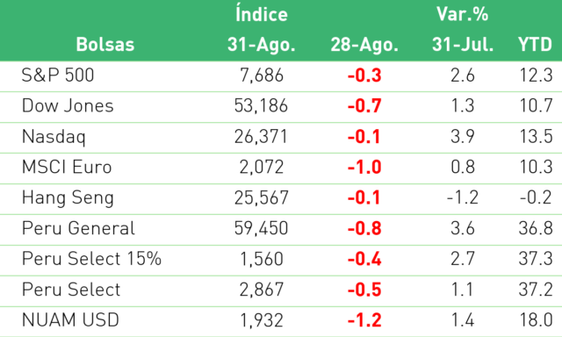Screen dimensions: 562x337
Task: Click the NUAM USD row label
Action: click(x=70, y=319)
